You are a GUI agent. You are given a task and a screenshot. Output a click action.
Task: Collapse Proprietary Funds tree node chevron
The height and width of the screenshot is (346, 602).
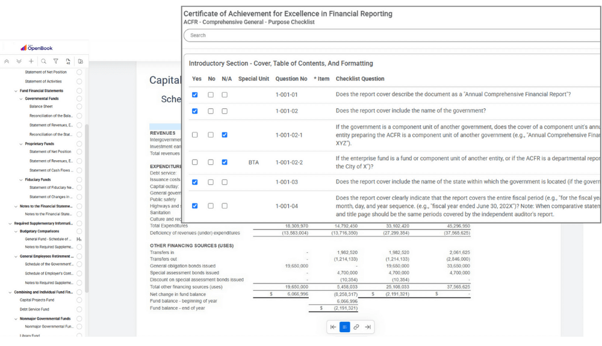pos(21,144)
